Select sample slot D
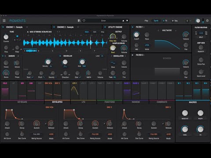Screen dimensions: 211x158 (73, 51)
